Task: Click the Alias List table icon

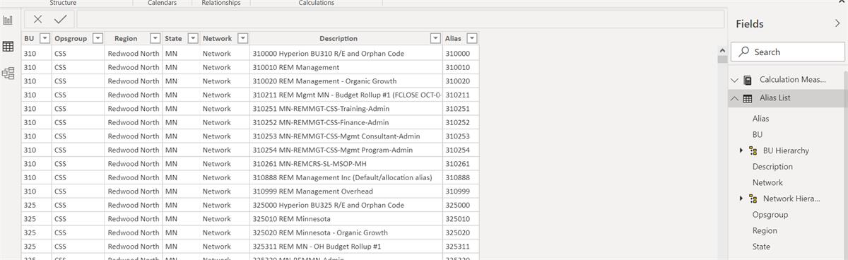Action: (748, 99)
